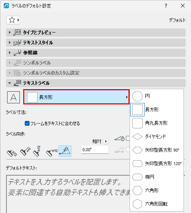Select 長方形 from the shape list
Screen dimensions: 191x213
point(157,109)
